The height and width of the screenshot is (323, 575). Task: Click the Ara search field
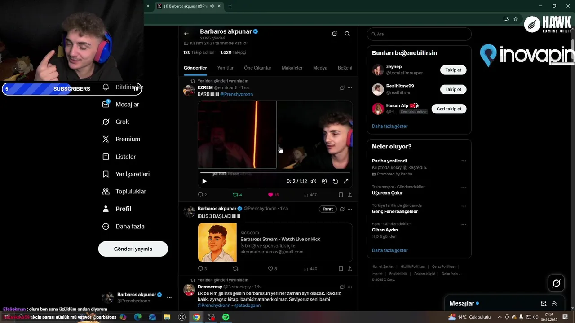click(419, 34)
